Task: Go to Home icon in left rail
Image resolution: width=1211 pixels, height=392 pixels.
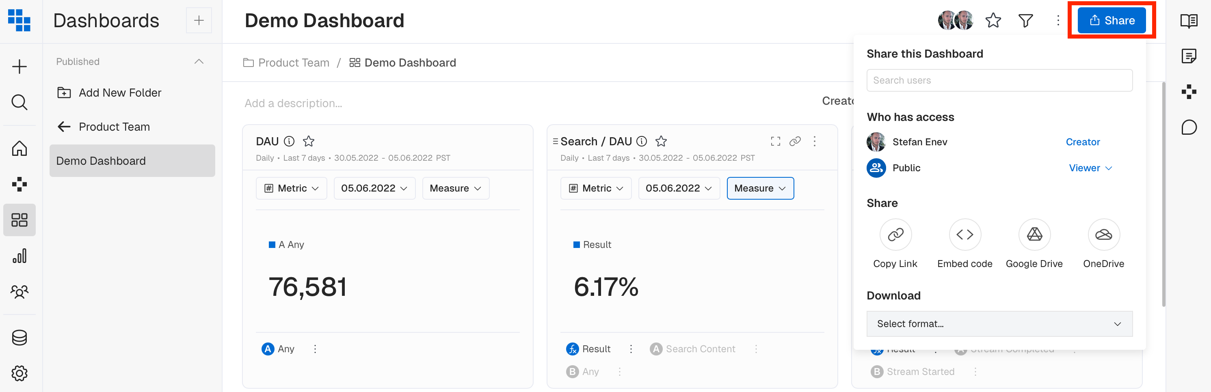Action: pos(19,148)
